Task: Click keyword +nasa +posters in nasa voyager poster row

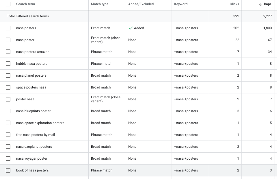Action: (186, 158)
